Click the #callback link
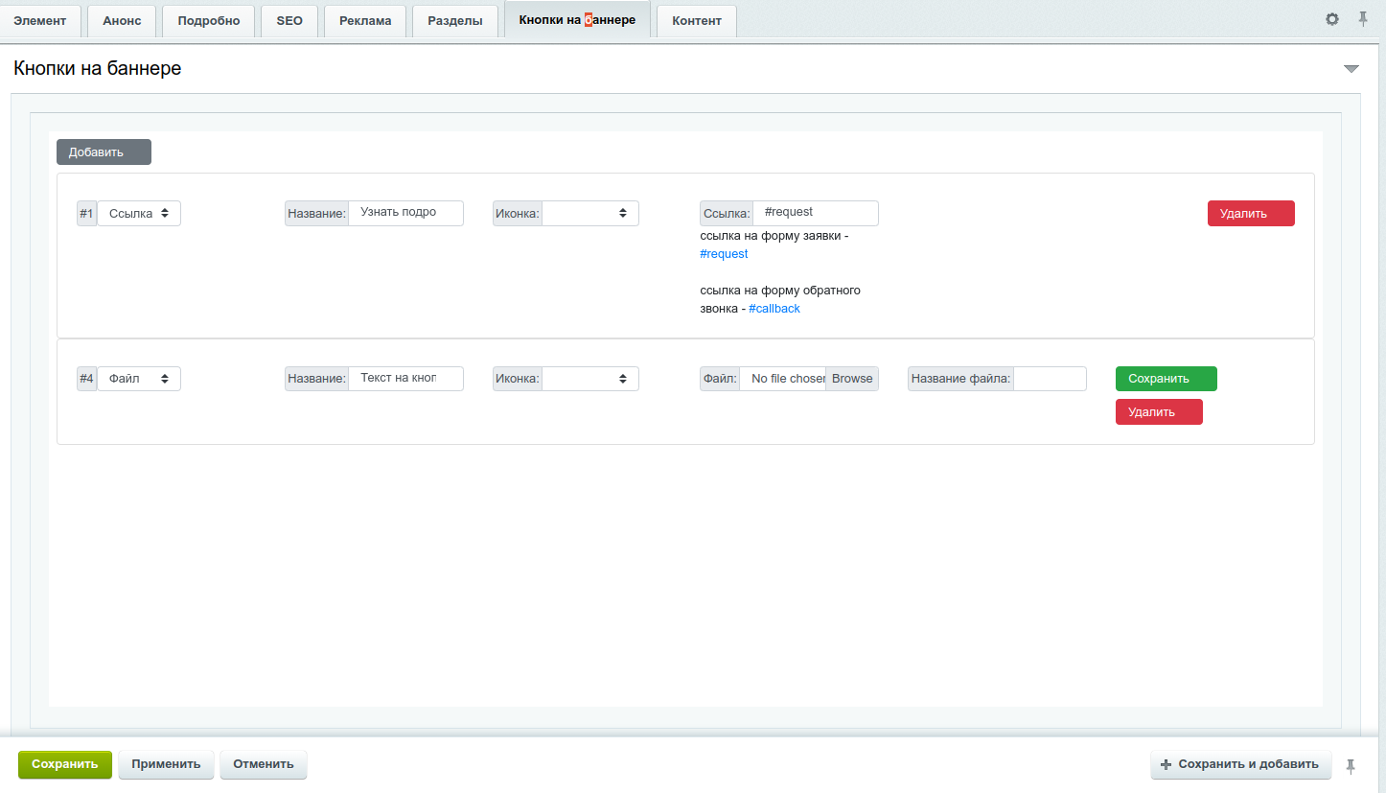 click(774, 309)
